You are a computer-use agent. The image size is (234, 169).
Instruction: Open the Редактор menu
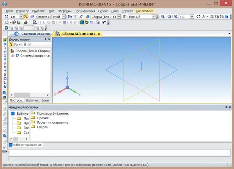23,11
